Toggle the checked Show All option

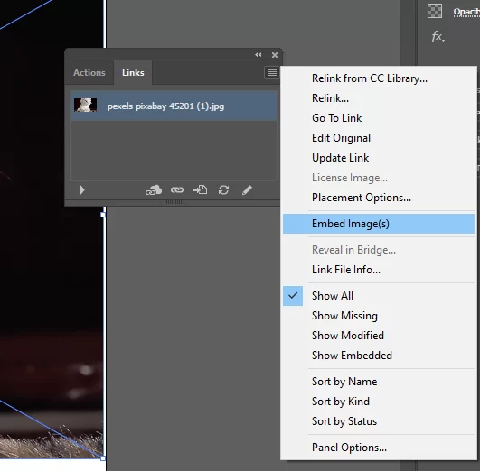[379, 296]
